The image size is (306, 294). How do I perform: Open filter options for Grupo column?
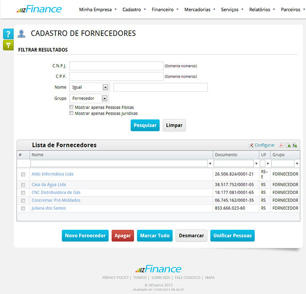coord(297,163)
